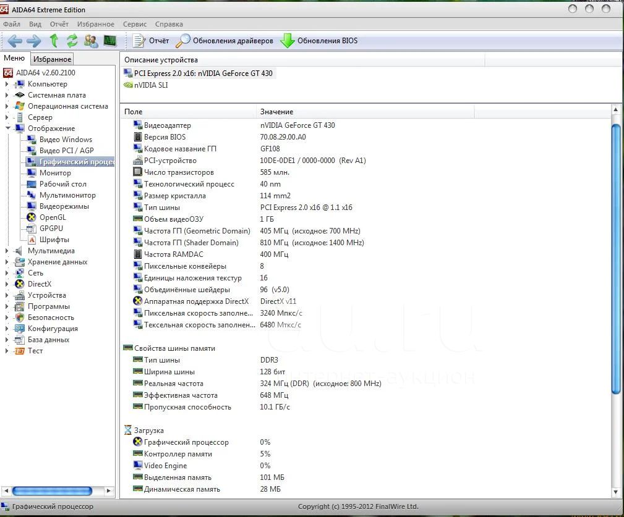
Task: Open the Отчёт menu in menu bar
Action: tap(59, 24)
